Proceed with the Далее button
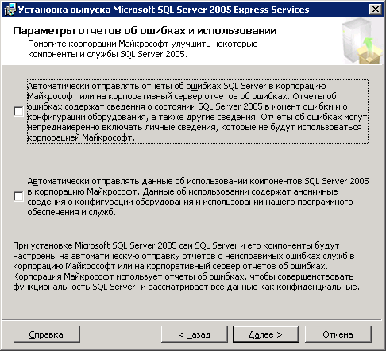386x351 pixels. [266, 334]
